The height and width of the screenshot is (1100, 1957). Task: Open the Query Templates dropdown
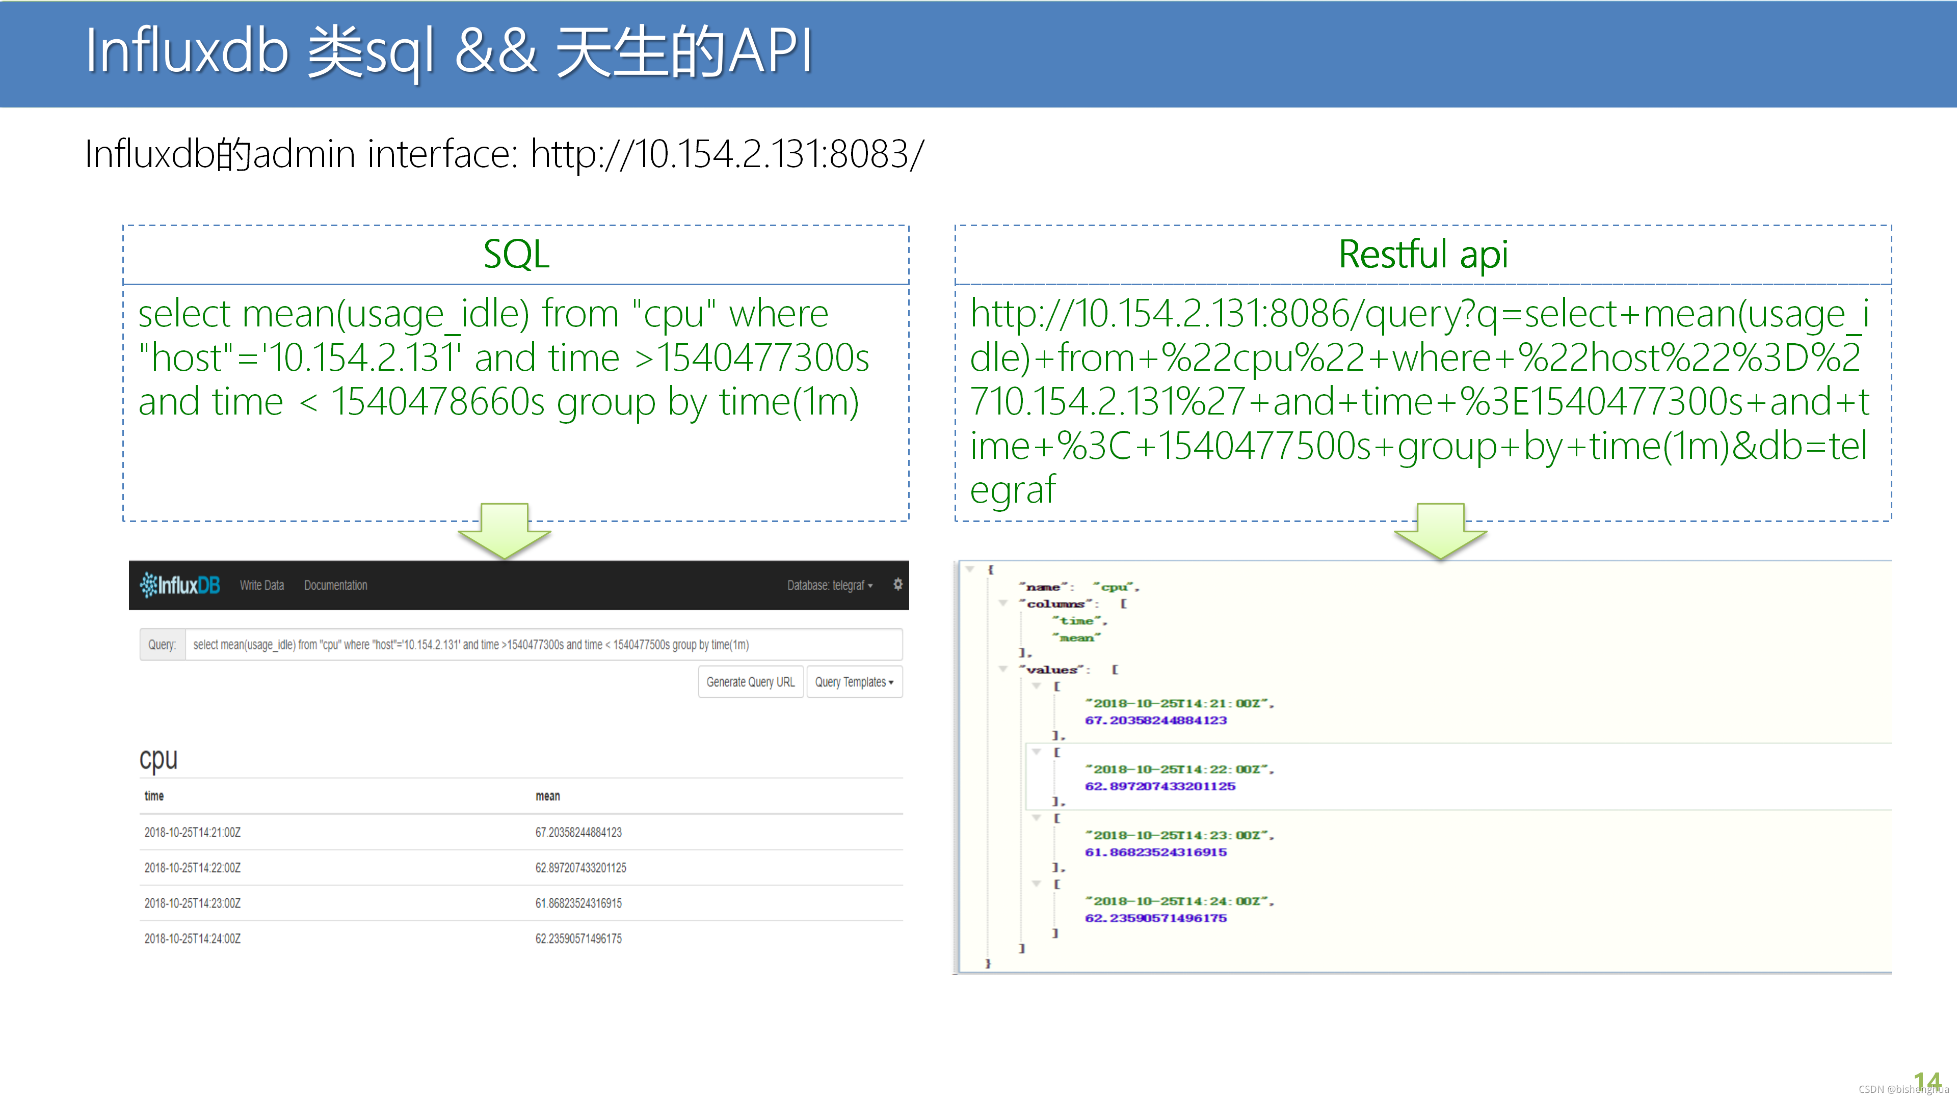point(854,682)
